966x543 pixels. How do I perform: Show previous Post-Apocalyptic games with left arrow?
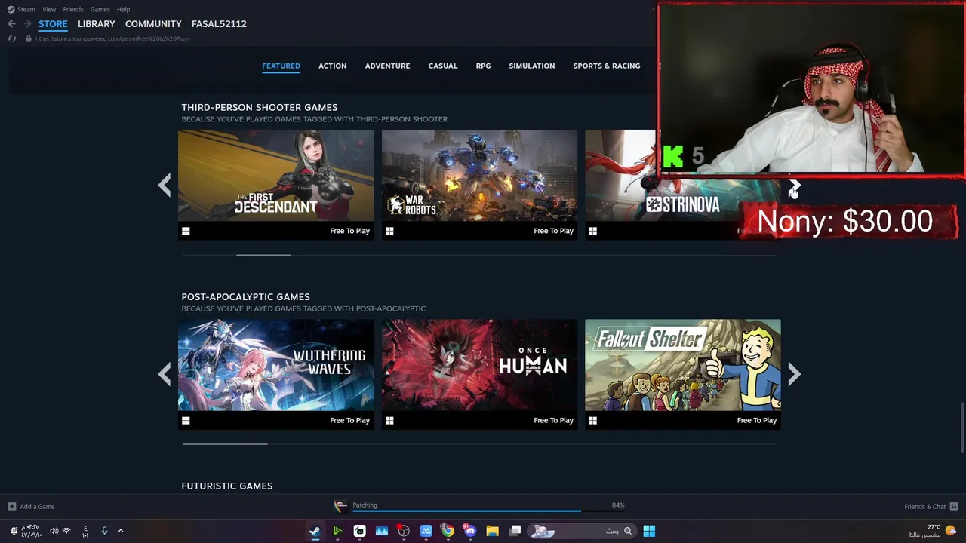coord(165,374)
